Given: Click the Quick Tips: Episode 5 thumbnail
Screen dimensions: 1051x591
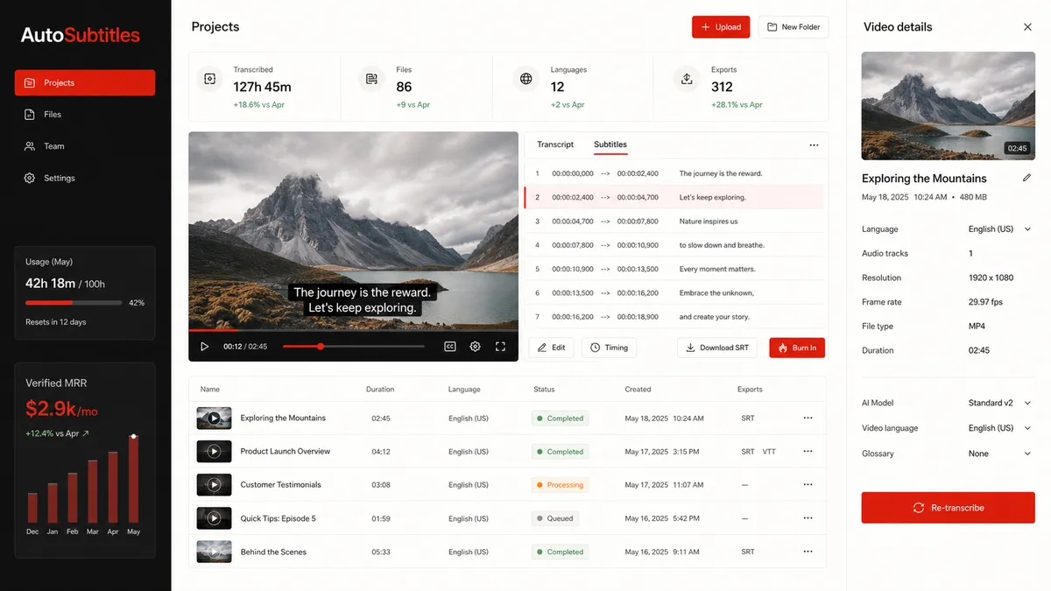Looking at the screenshot, I should click(214, 518).
